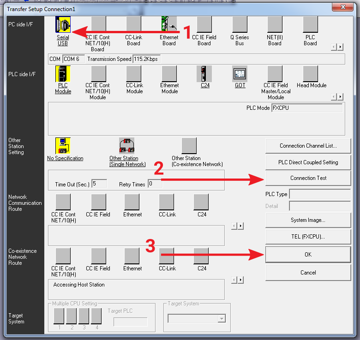The image size is (360, 340).
Task: Open Connection Channel List
Action: [308, 146]
